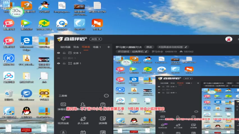239x134 pixels.
Task: Open the URPlay archive icon on desktop
Action: click(x=44, y=43)
